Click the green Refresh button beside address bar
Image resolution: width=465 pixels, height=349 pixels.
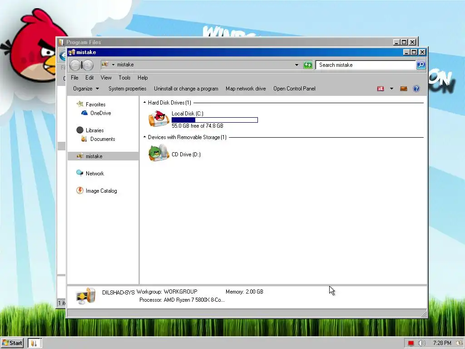308,65
